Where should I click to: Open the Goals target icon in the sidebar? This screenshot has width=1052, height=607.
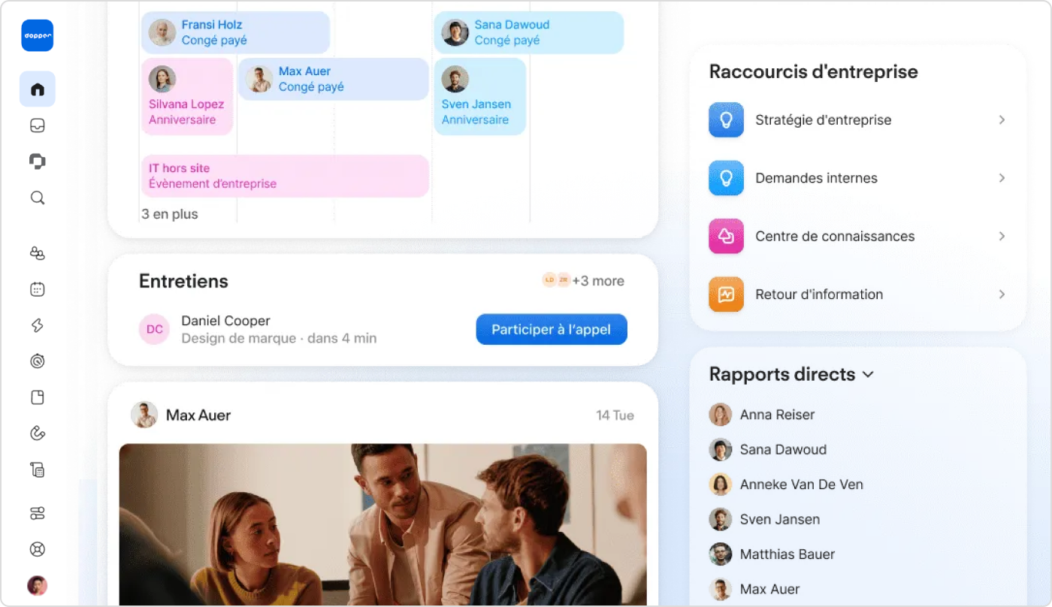pyautogui.click(x=37, y=361)
